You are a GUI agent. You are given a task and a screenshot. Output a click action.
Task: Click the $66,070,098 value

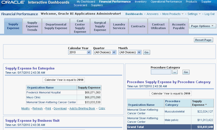click(93, 97)
